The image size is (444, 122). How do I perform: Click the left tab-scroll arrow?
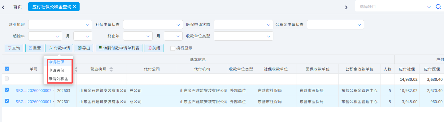coord(3,7)
